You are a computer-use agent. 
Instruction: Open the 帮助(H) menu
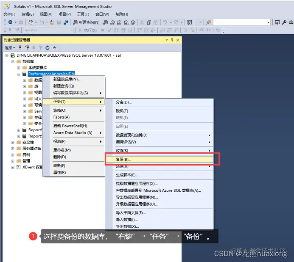pos(122,14)
